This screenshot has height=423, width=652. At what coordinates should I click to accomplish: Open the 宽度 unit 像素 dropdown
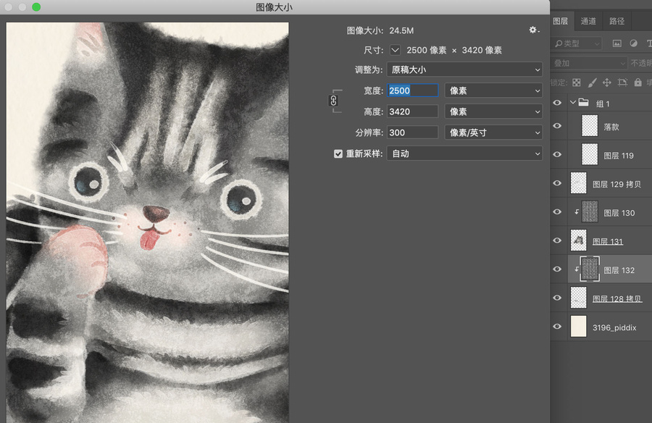[493, 91]
